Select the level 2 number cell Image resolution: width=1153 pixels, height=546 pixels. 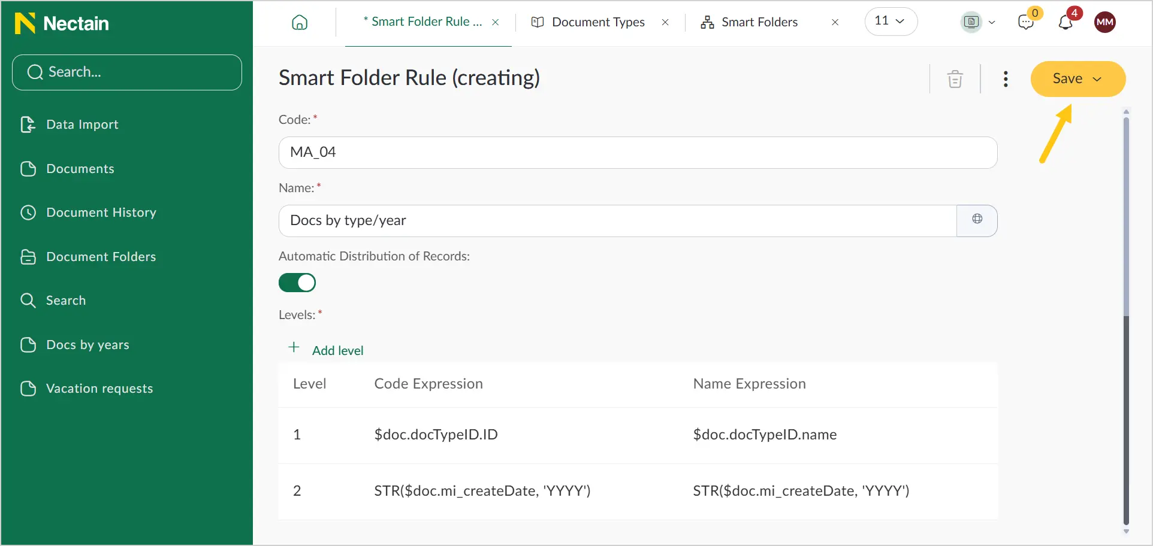[297, 491]
